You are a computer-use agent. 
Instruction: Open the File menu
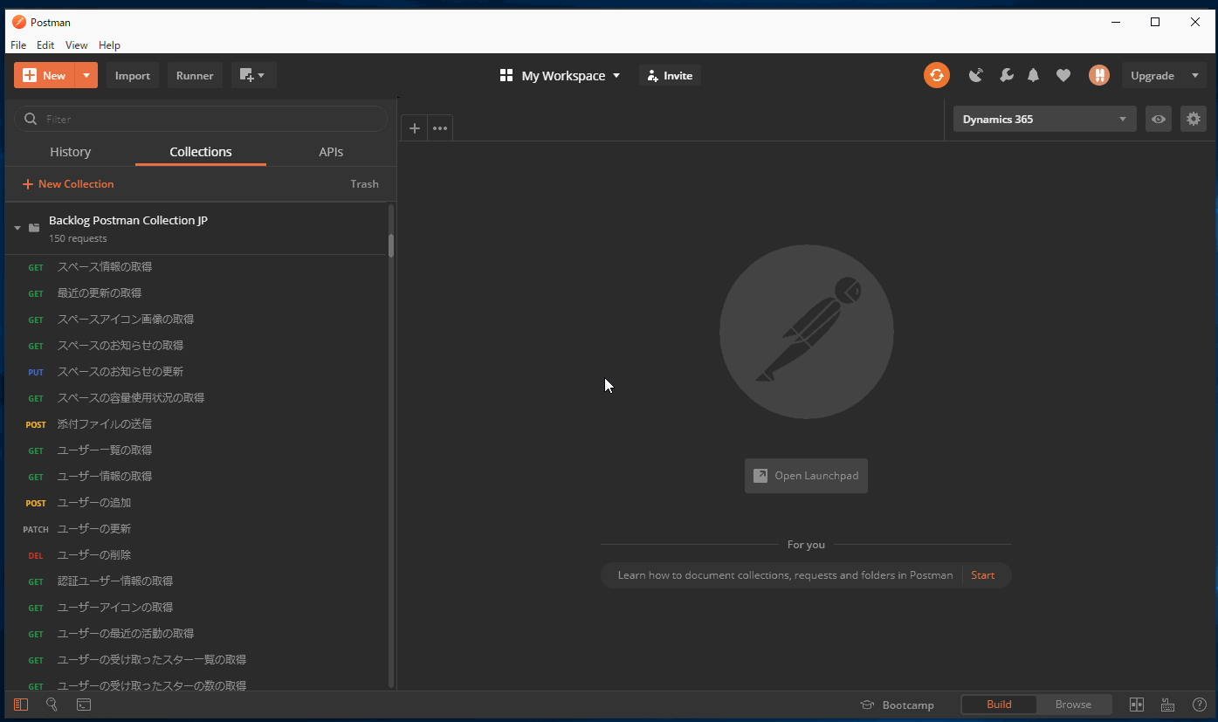click(x=18, y=45)
